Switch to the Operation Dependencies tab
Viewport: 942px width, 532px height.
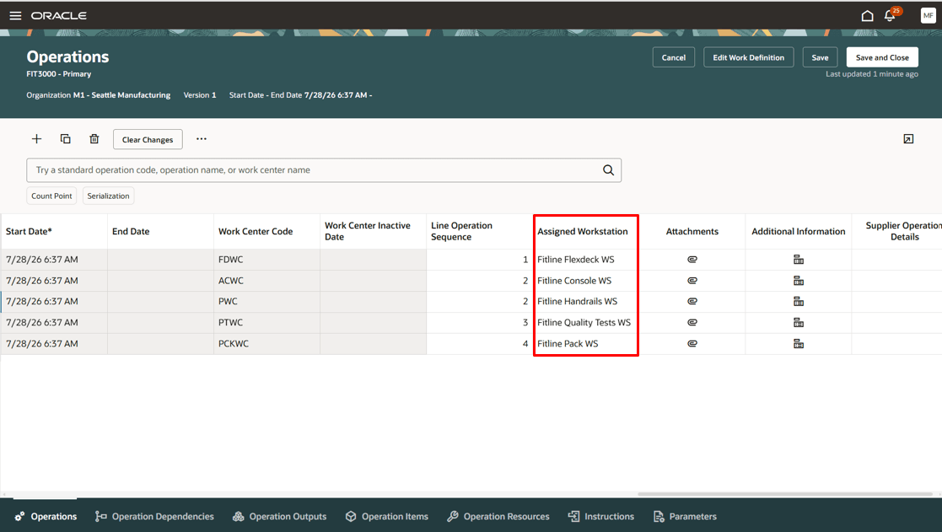[154, 516]
